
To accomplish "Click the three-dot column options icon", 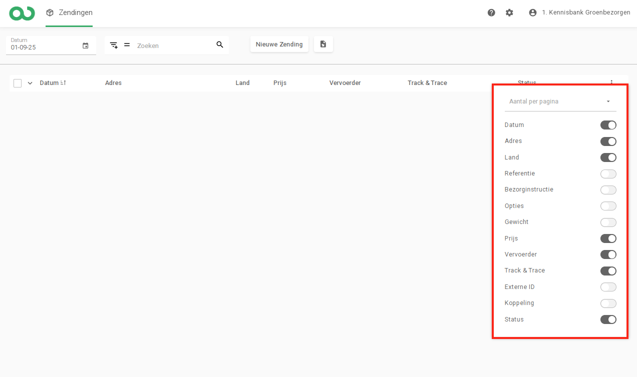I will pos(611,82).
